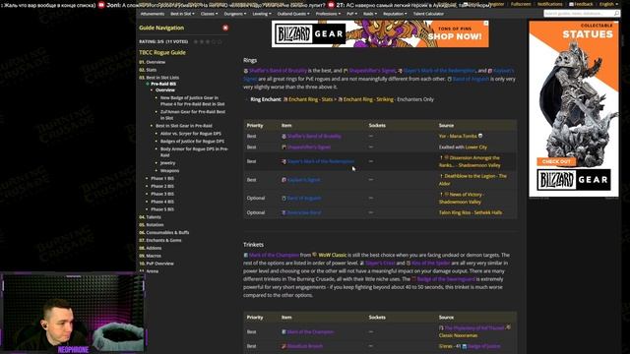Screen dimensions: 630x354
Task: Open the Talent Calculator menu item
Action: pyautogui.click(x=428, y=14)
